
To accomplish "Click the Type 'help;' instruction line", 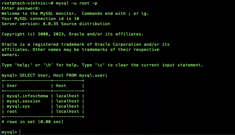I will click(x=102, y=65).
